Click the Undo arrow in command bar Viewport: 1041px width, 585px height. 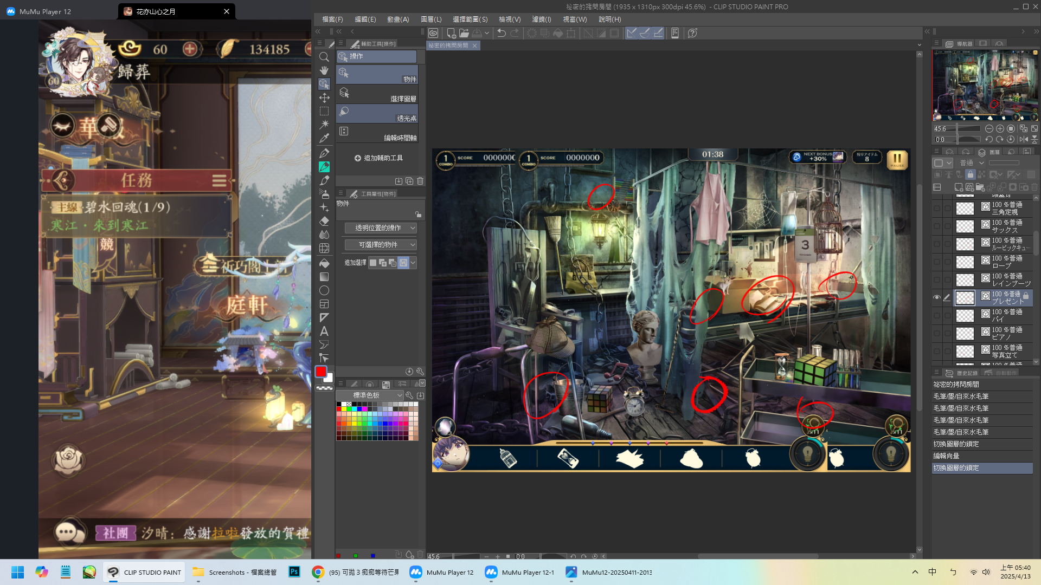point(502,33)
